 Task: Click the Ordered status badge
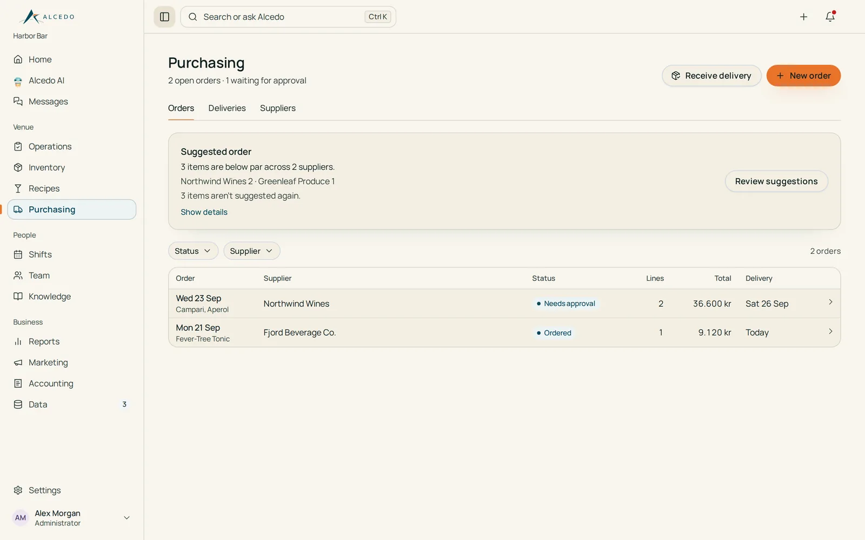point(554,333)
